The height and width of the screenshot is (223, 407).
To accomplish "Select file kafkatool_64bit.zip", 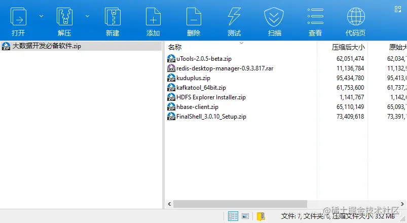I will pos(201,88).
